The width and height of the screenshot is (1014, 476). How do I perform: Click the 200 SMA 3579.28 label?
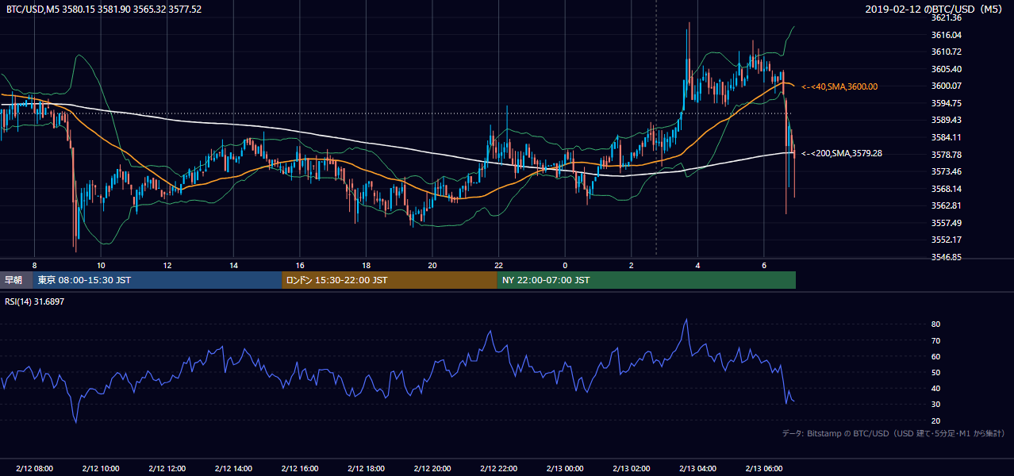coord(842,153)
